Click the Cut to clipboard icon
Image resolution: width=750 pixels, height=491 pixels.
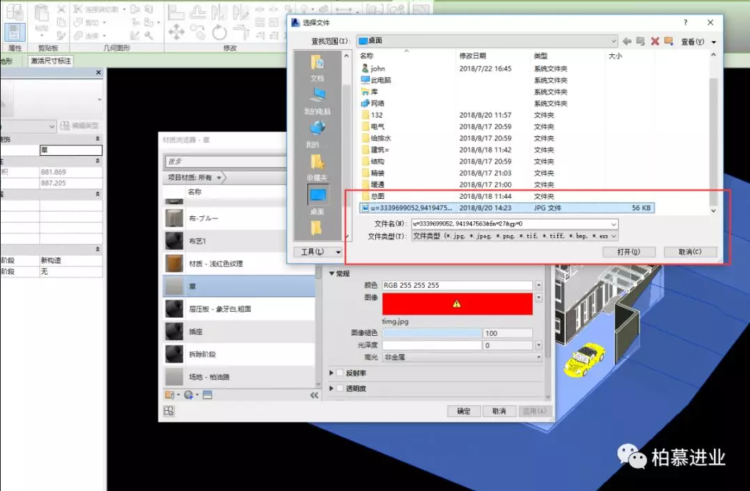tap(61, 9)
